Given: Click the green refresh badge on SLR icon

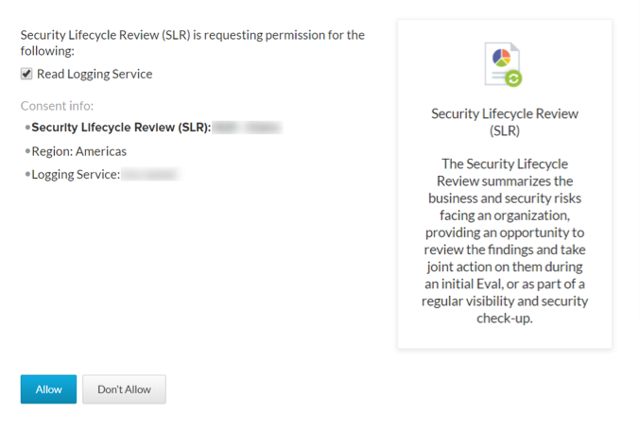Looking at the screenshot, I should (x=513, y=78).
